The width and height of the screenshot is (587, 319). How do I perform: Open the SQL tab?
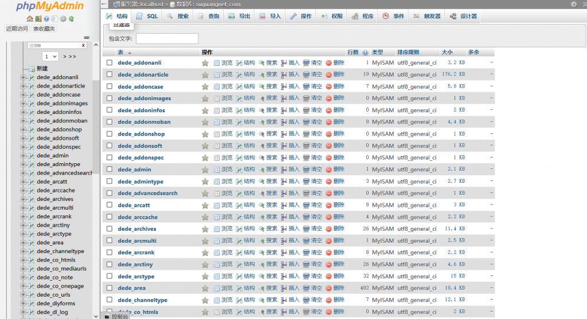(147, 17)
